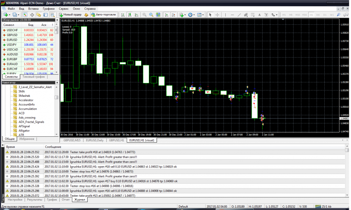Open the Data Window crosshair icon

tap(32, 15)
